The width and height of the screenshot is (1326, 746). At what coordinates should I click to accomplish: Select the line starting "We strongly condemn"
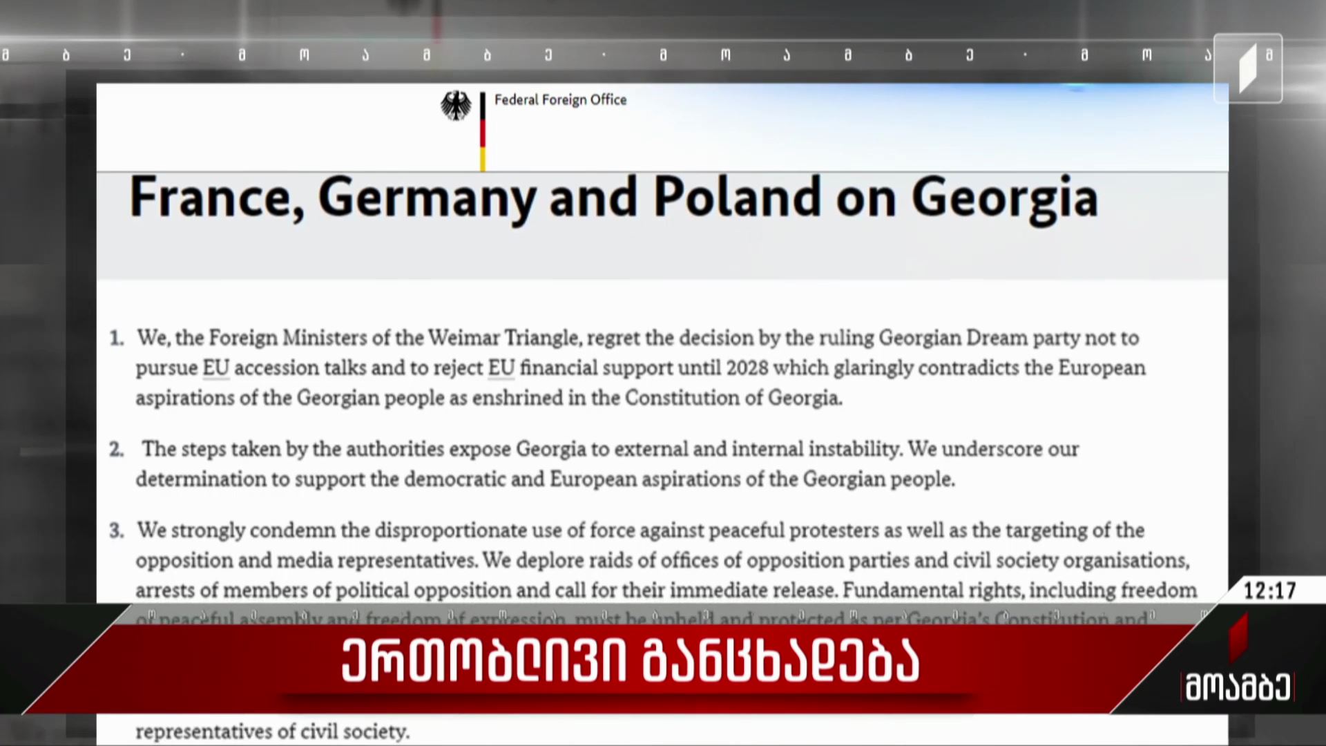640,530
